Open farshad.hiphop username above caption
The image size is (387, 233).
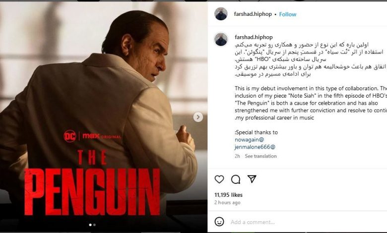tap(254, 37)
